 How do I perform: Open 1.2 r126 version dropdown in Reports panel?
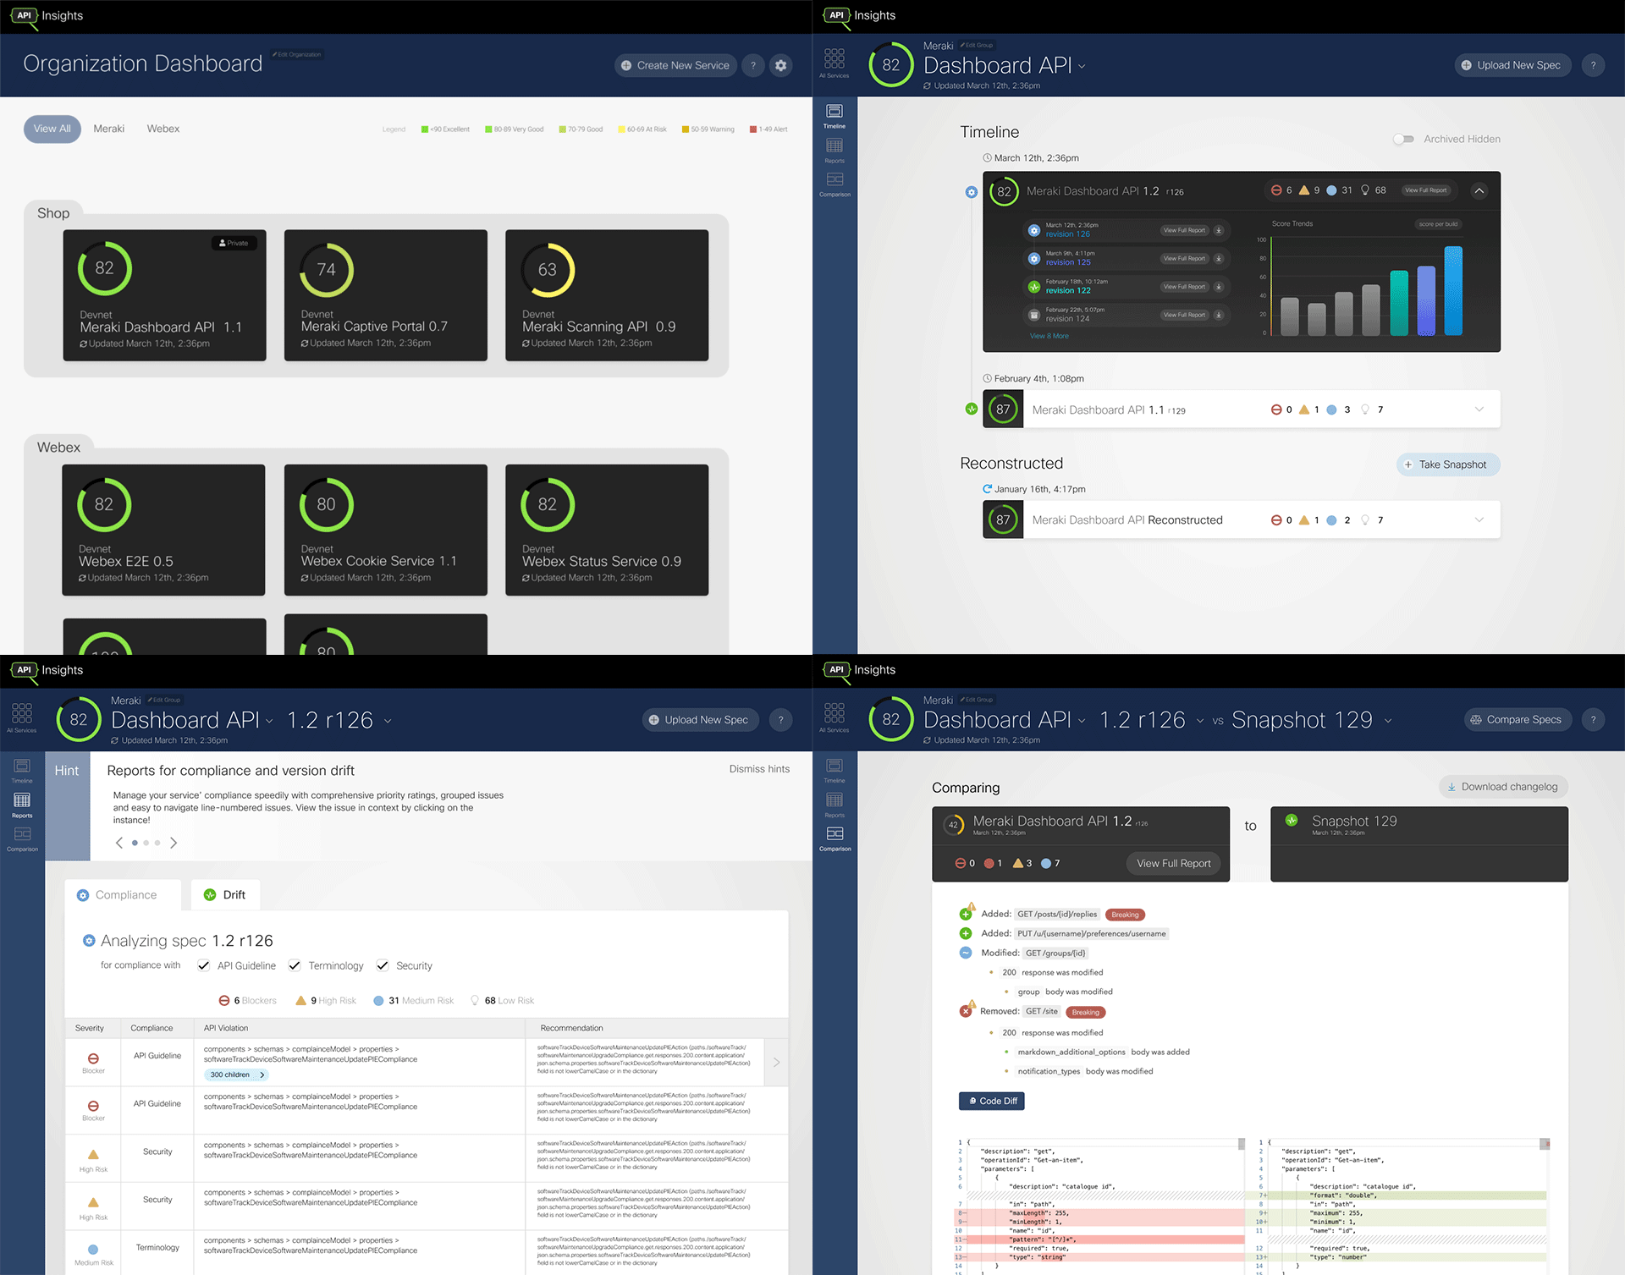click(388, 722)
